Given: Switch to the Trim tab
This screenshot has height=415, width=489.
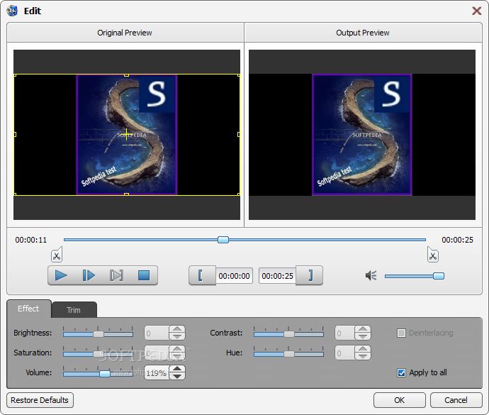Looking at the screenshot, I should [74, 310].
